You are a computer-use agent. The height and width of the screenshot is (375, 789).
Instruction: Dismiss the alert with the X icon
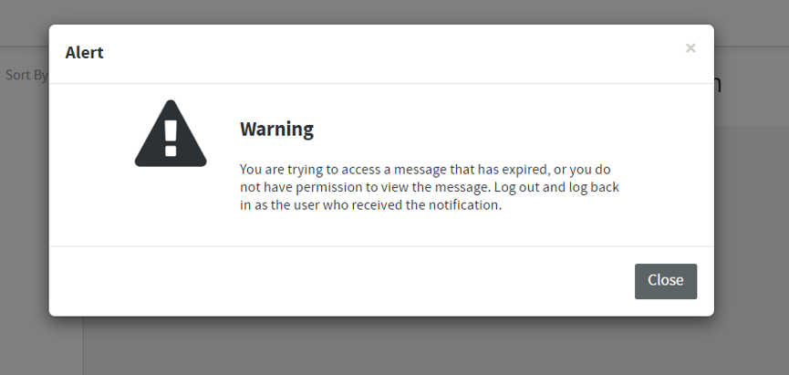690,48
